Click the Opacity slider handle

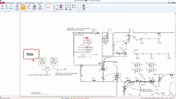pos(94,54)
